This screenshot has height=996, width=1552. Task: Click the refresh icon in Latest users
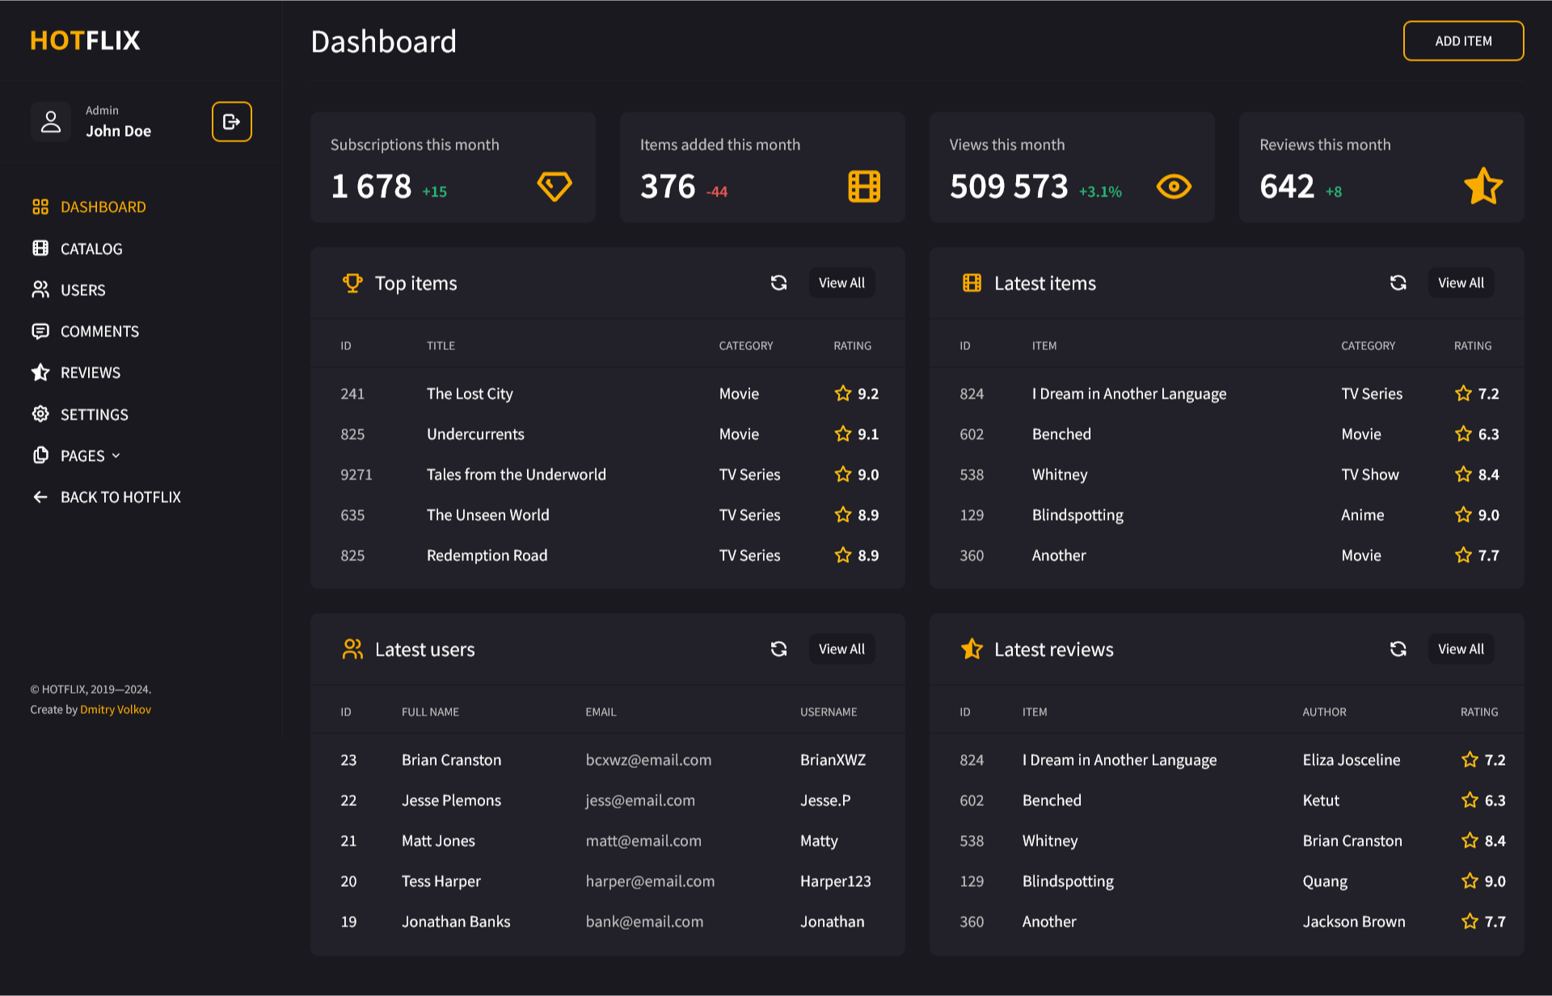778,649
